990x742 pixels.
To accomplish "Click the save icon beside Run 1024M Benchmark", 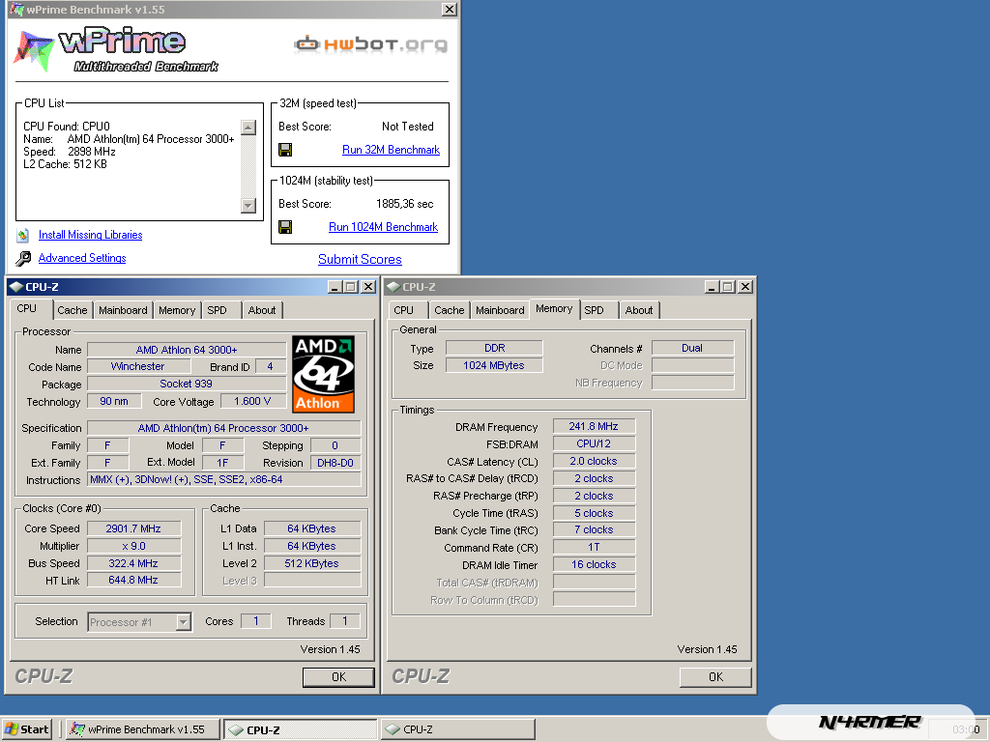I will click(285, 227).
